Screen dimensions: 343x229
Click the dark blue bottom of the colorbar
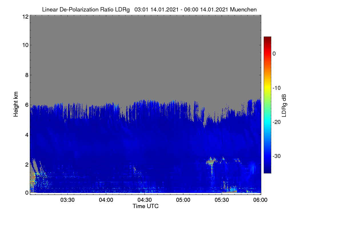tap(267, 171)
